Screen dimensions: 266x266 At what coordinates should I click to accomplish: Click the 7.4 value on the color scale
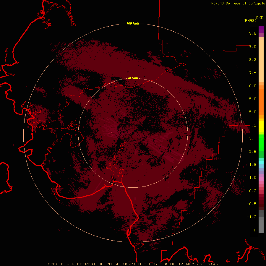pyautogui.click(x=253, y=73)
